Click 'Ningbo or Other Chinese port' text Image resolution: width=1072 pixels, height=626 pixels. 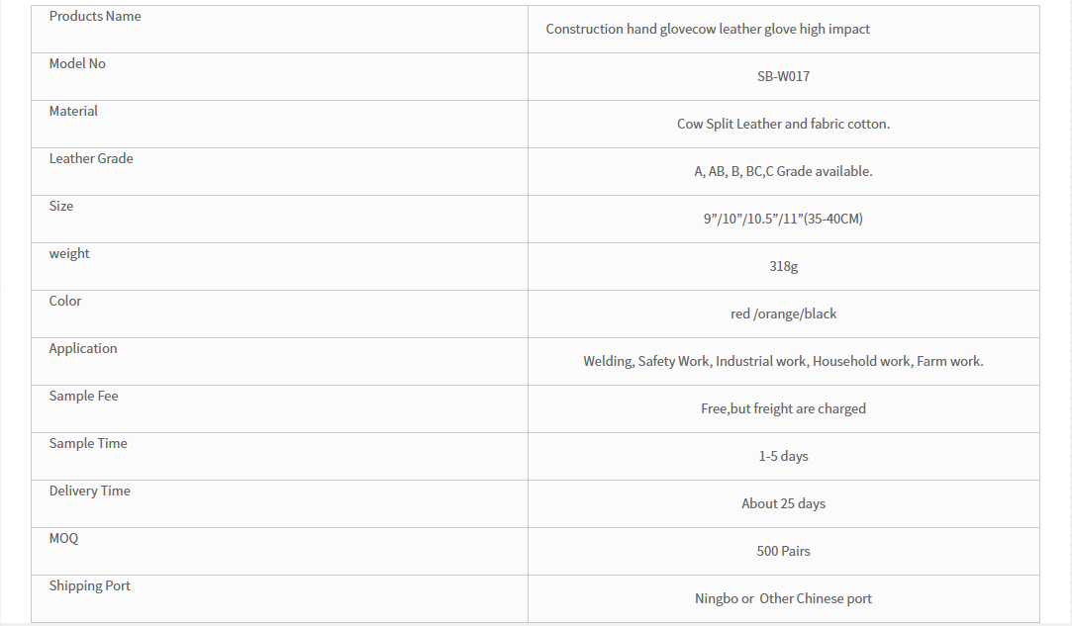point(783,598)
